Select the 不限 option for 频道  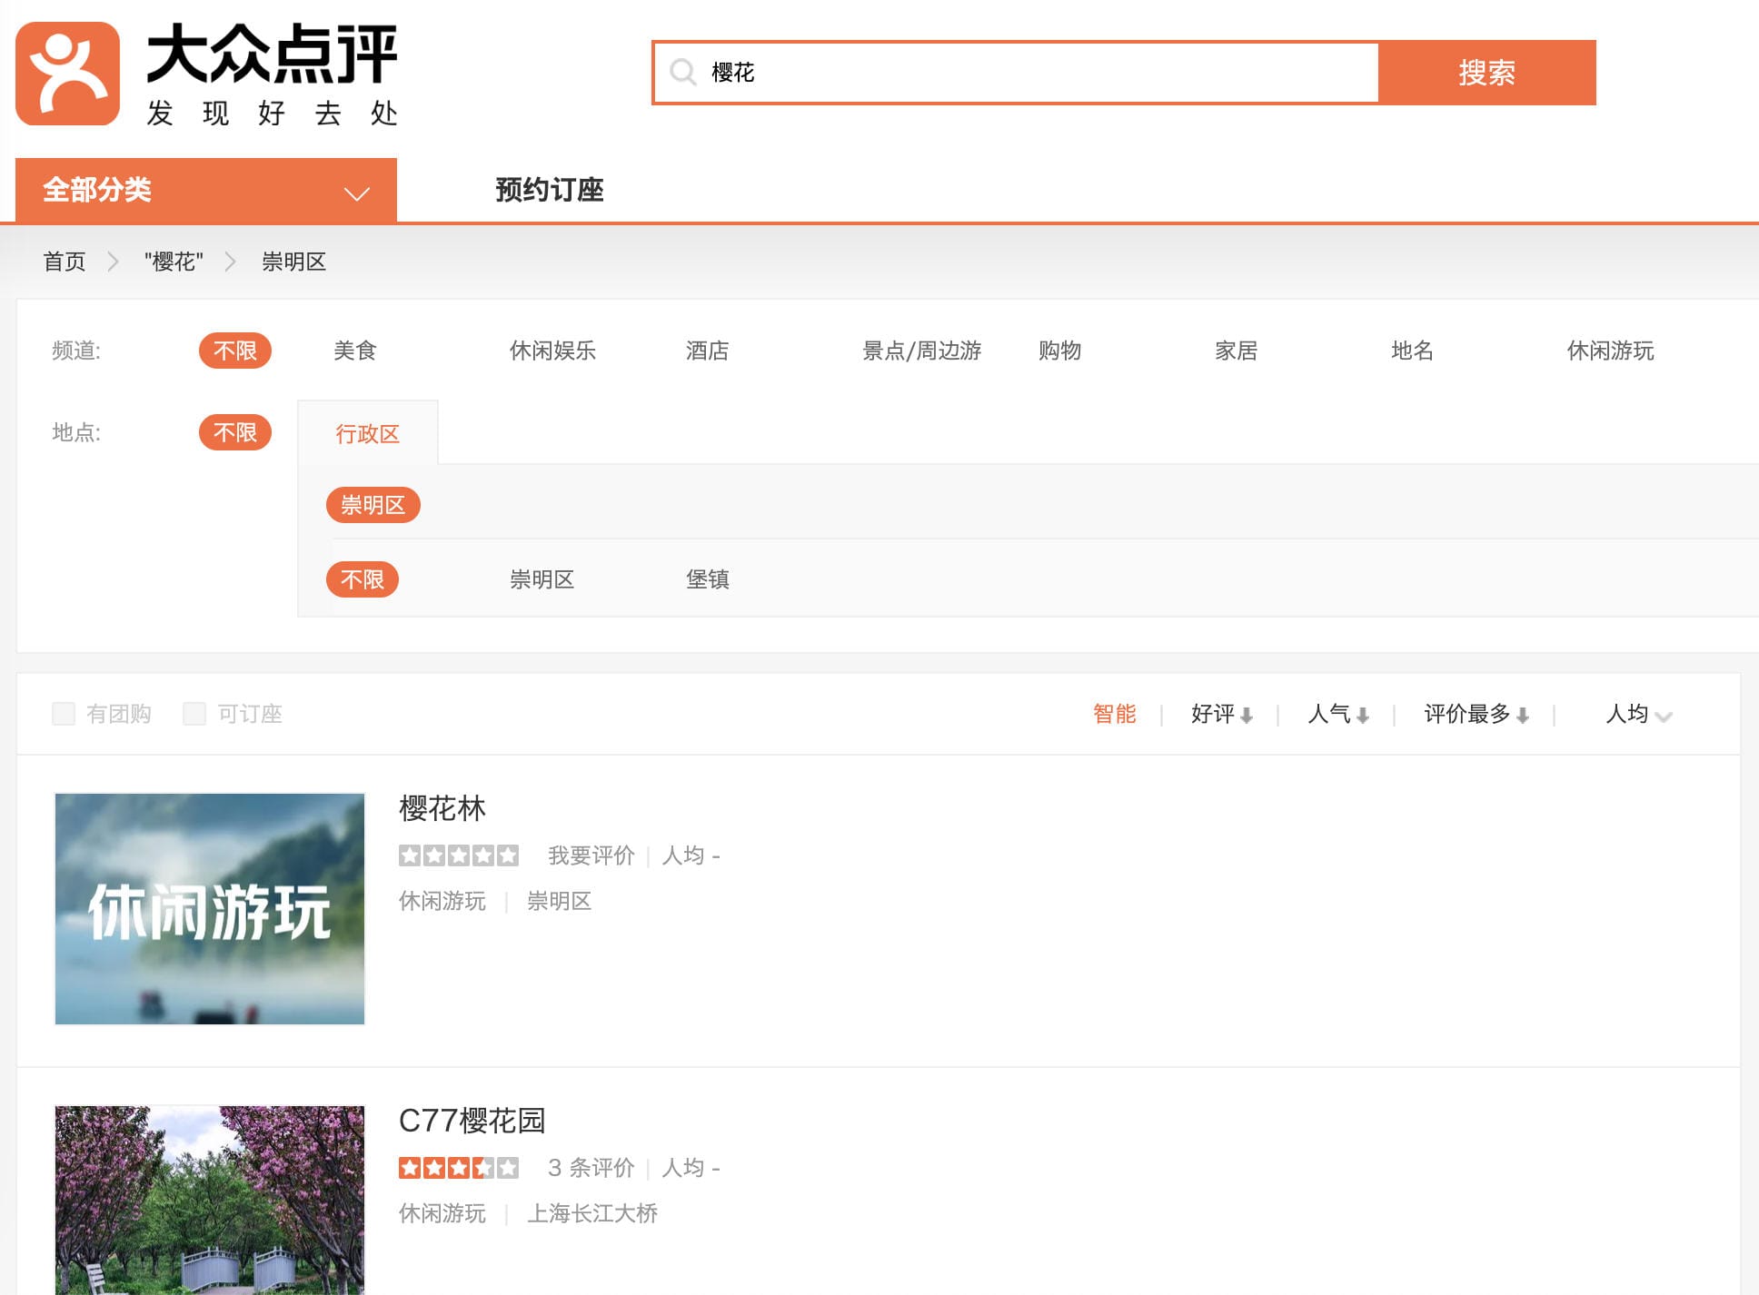point(234,351)
